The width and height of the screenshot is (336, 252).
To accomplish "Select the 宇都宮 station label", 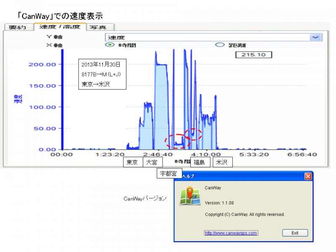I will [x=168, y=173].
